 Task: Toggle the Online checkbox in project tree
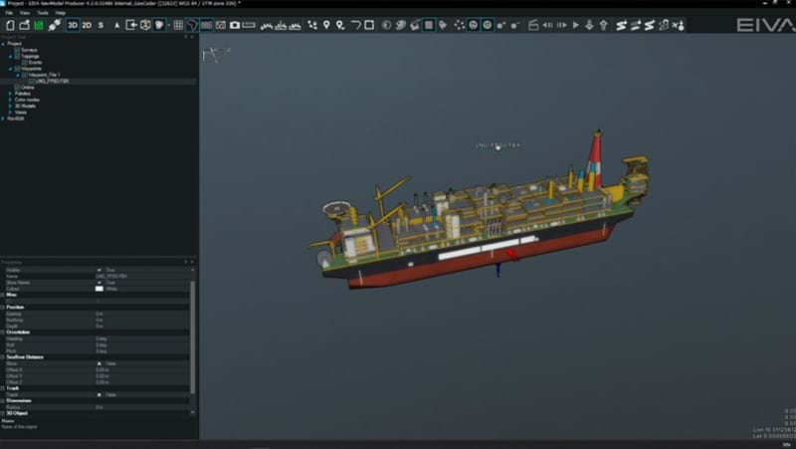coord(17,88)
